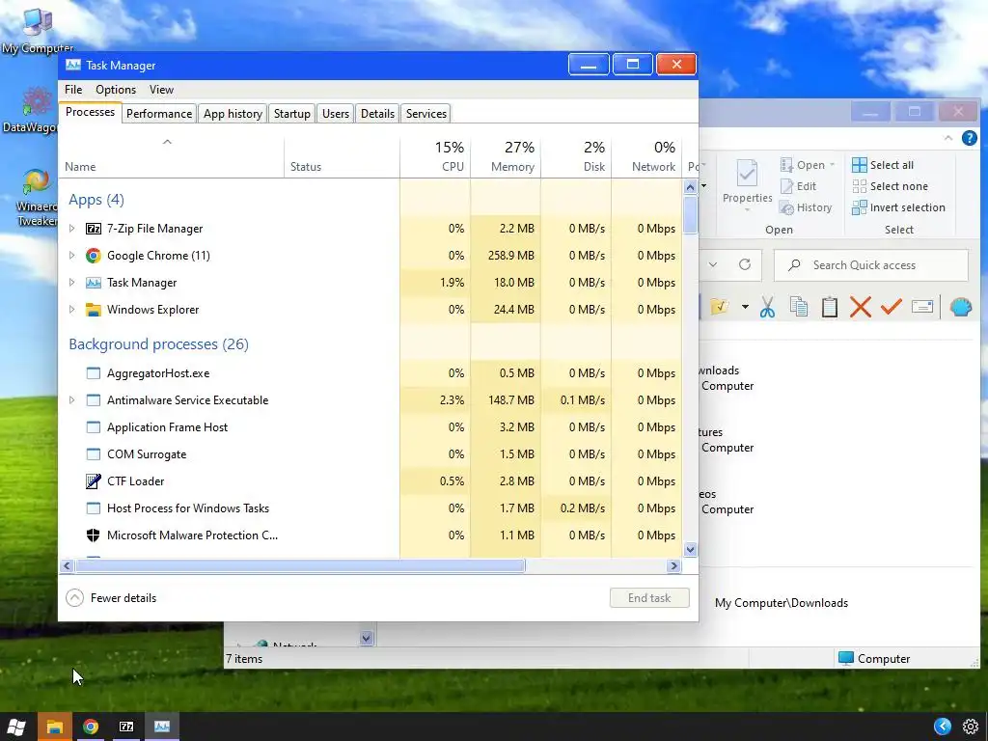
Task: Click the CTF Loader pen icon
Action: tap(94, 481)
